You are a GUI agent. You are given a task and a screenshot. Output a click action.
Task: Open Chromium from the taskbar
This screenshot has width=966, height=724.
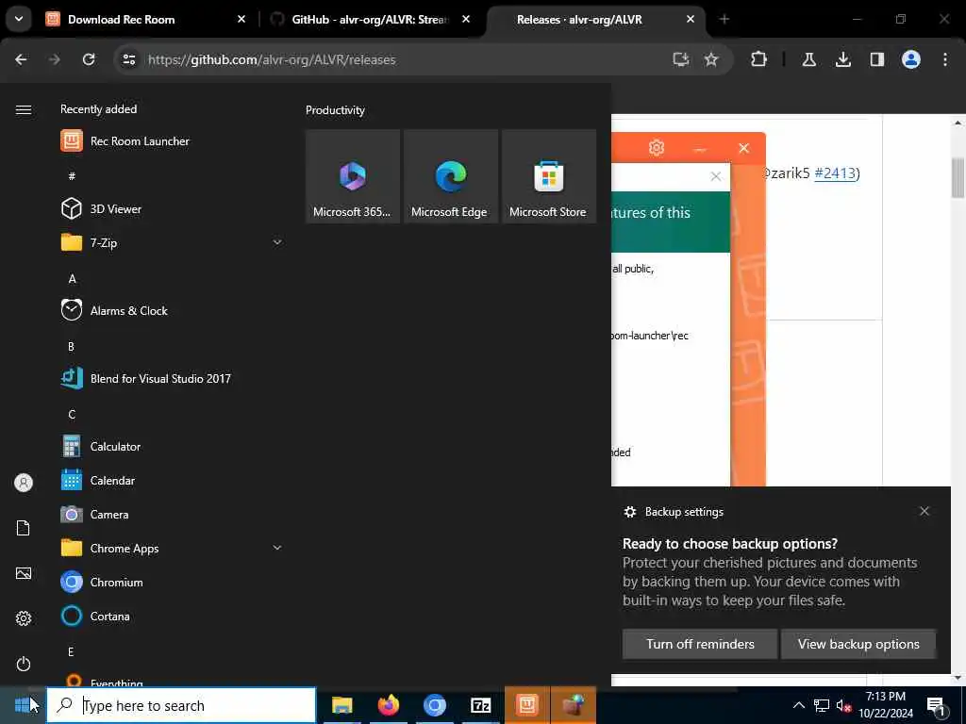434,705
